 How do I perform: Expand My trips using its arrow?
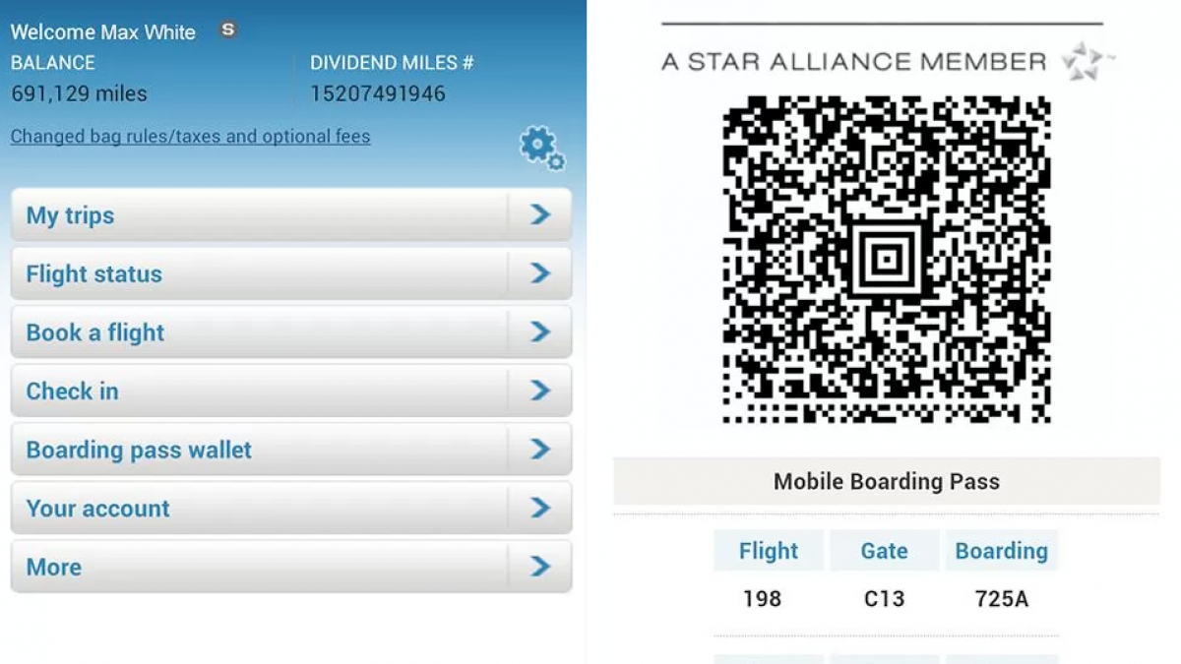pyautogui.click(x=539, y=214)
